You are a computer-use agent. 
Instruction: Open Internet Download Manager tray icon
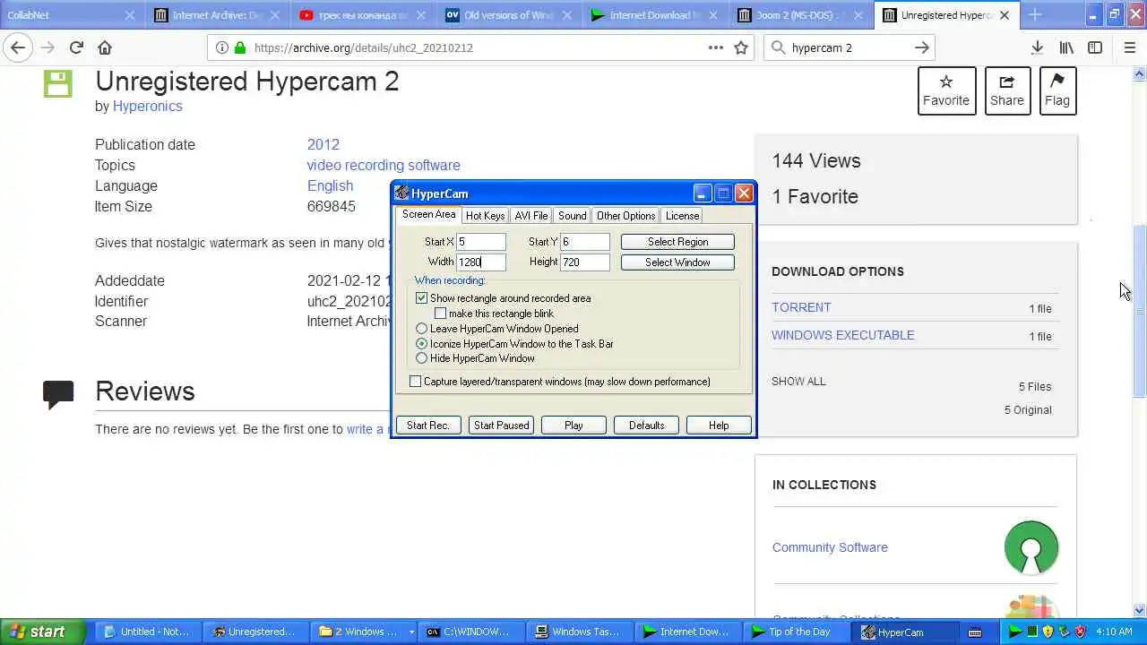tap(1015, 632)
